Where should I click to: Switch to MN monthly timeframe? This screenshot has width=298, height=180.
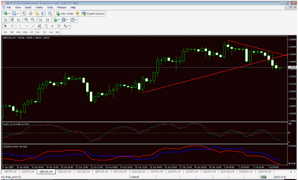tap(57, 32)
